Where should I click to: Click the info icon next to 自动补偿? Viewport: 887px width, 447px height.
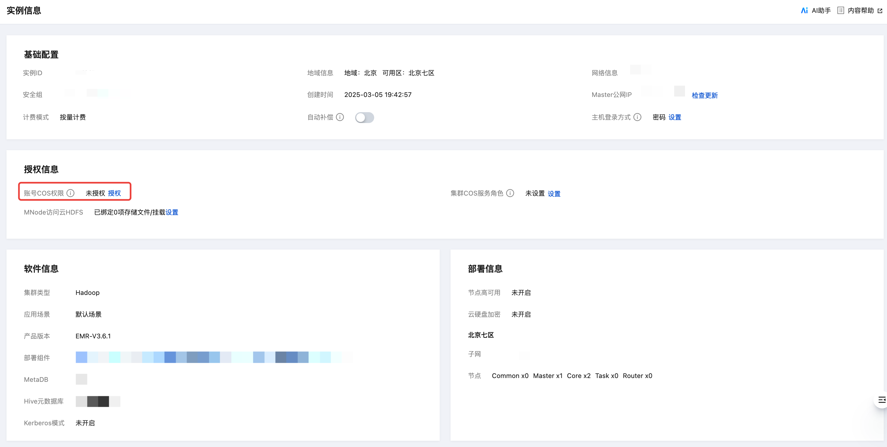(x=340, y=117)
